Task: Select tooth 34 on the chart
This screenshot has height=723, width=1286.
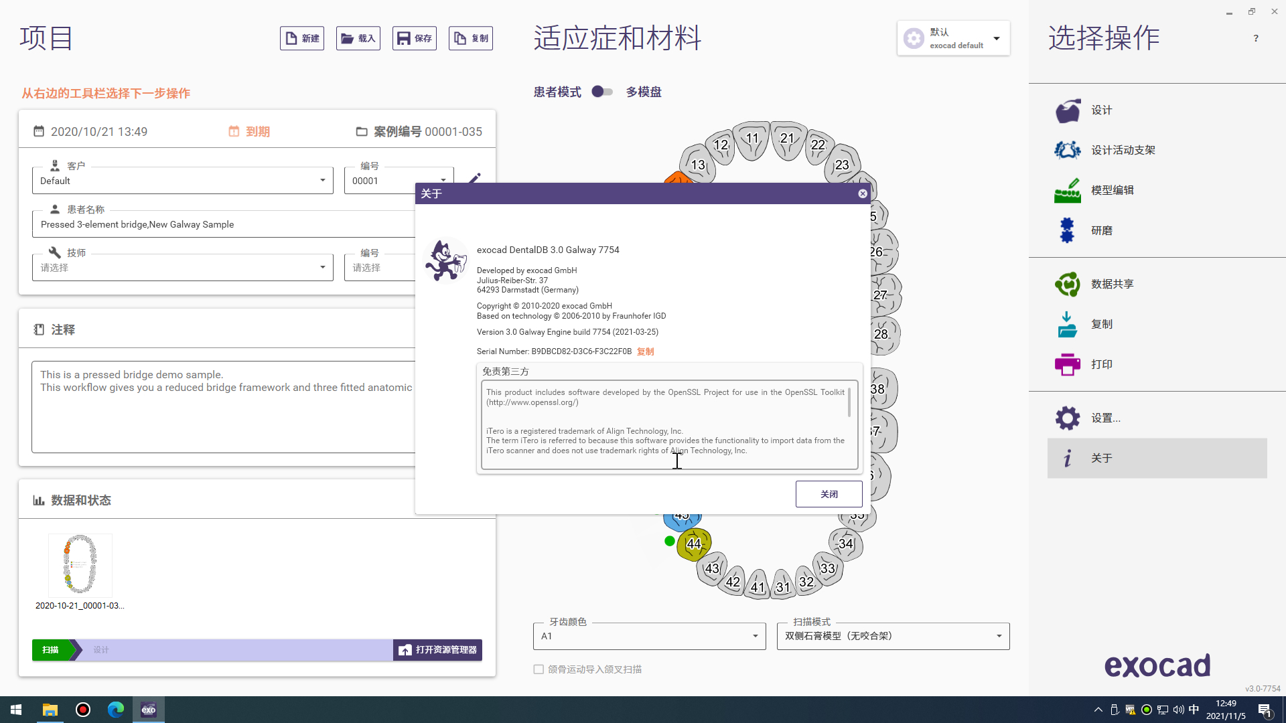Action: [846, 544]
